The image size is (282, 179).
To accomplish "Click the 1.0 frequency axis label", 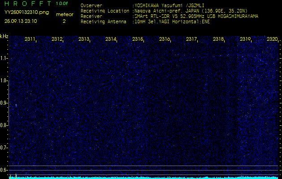I will point(4,81).
